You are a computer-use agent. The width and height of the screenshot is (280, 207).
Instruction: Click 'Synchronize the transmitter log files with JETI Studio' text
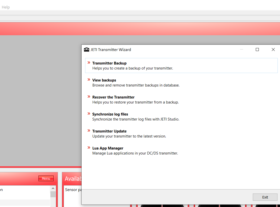136,119
